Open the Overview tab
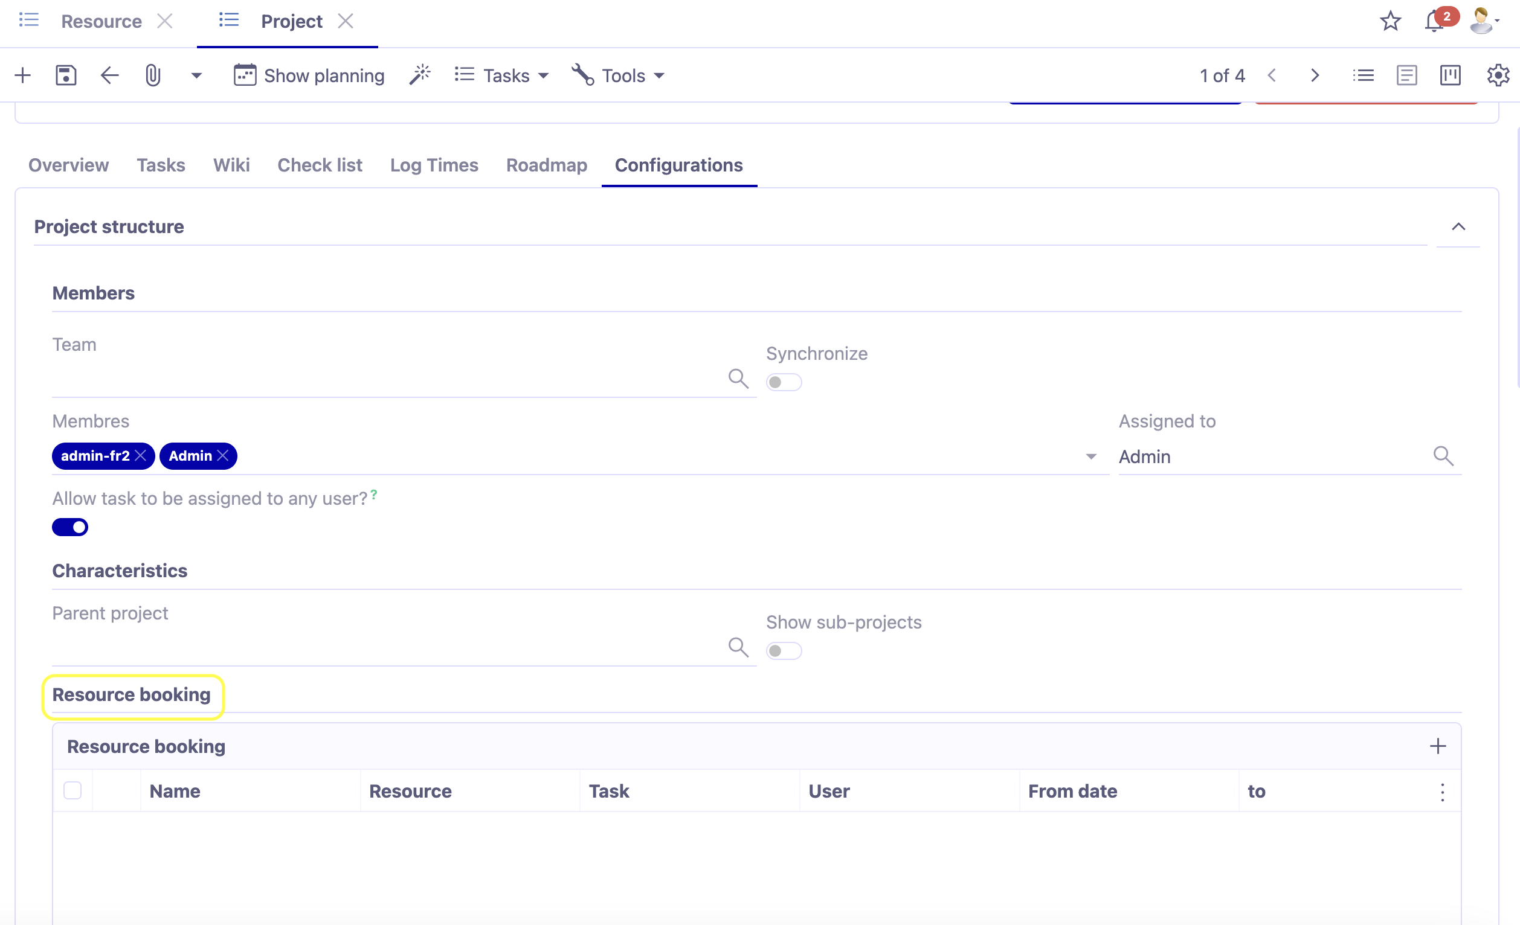This screenshot has width=1520, height=925. (68, 165)
